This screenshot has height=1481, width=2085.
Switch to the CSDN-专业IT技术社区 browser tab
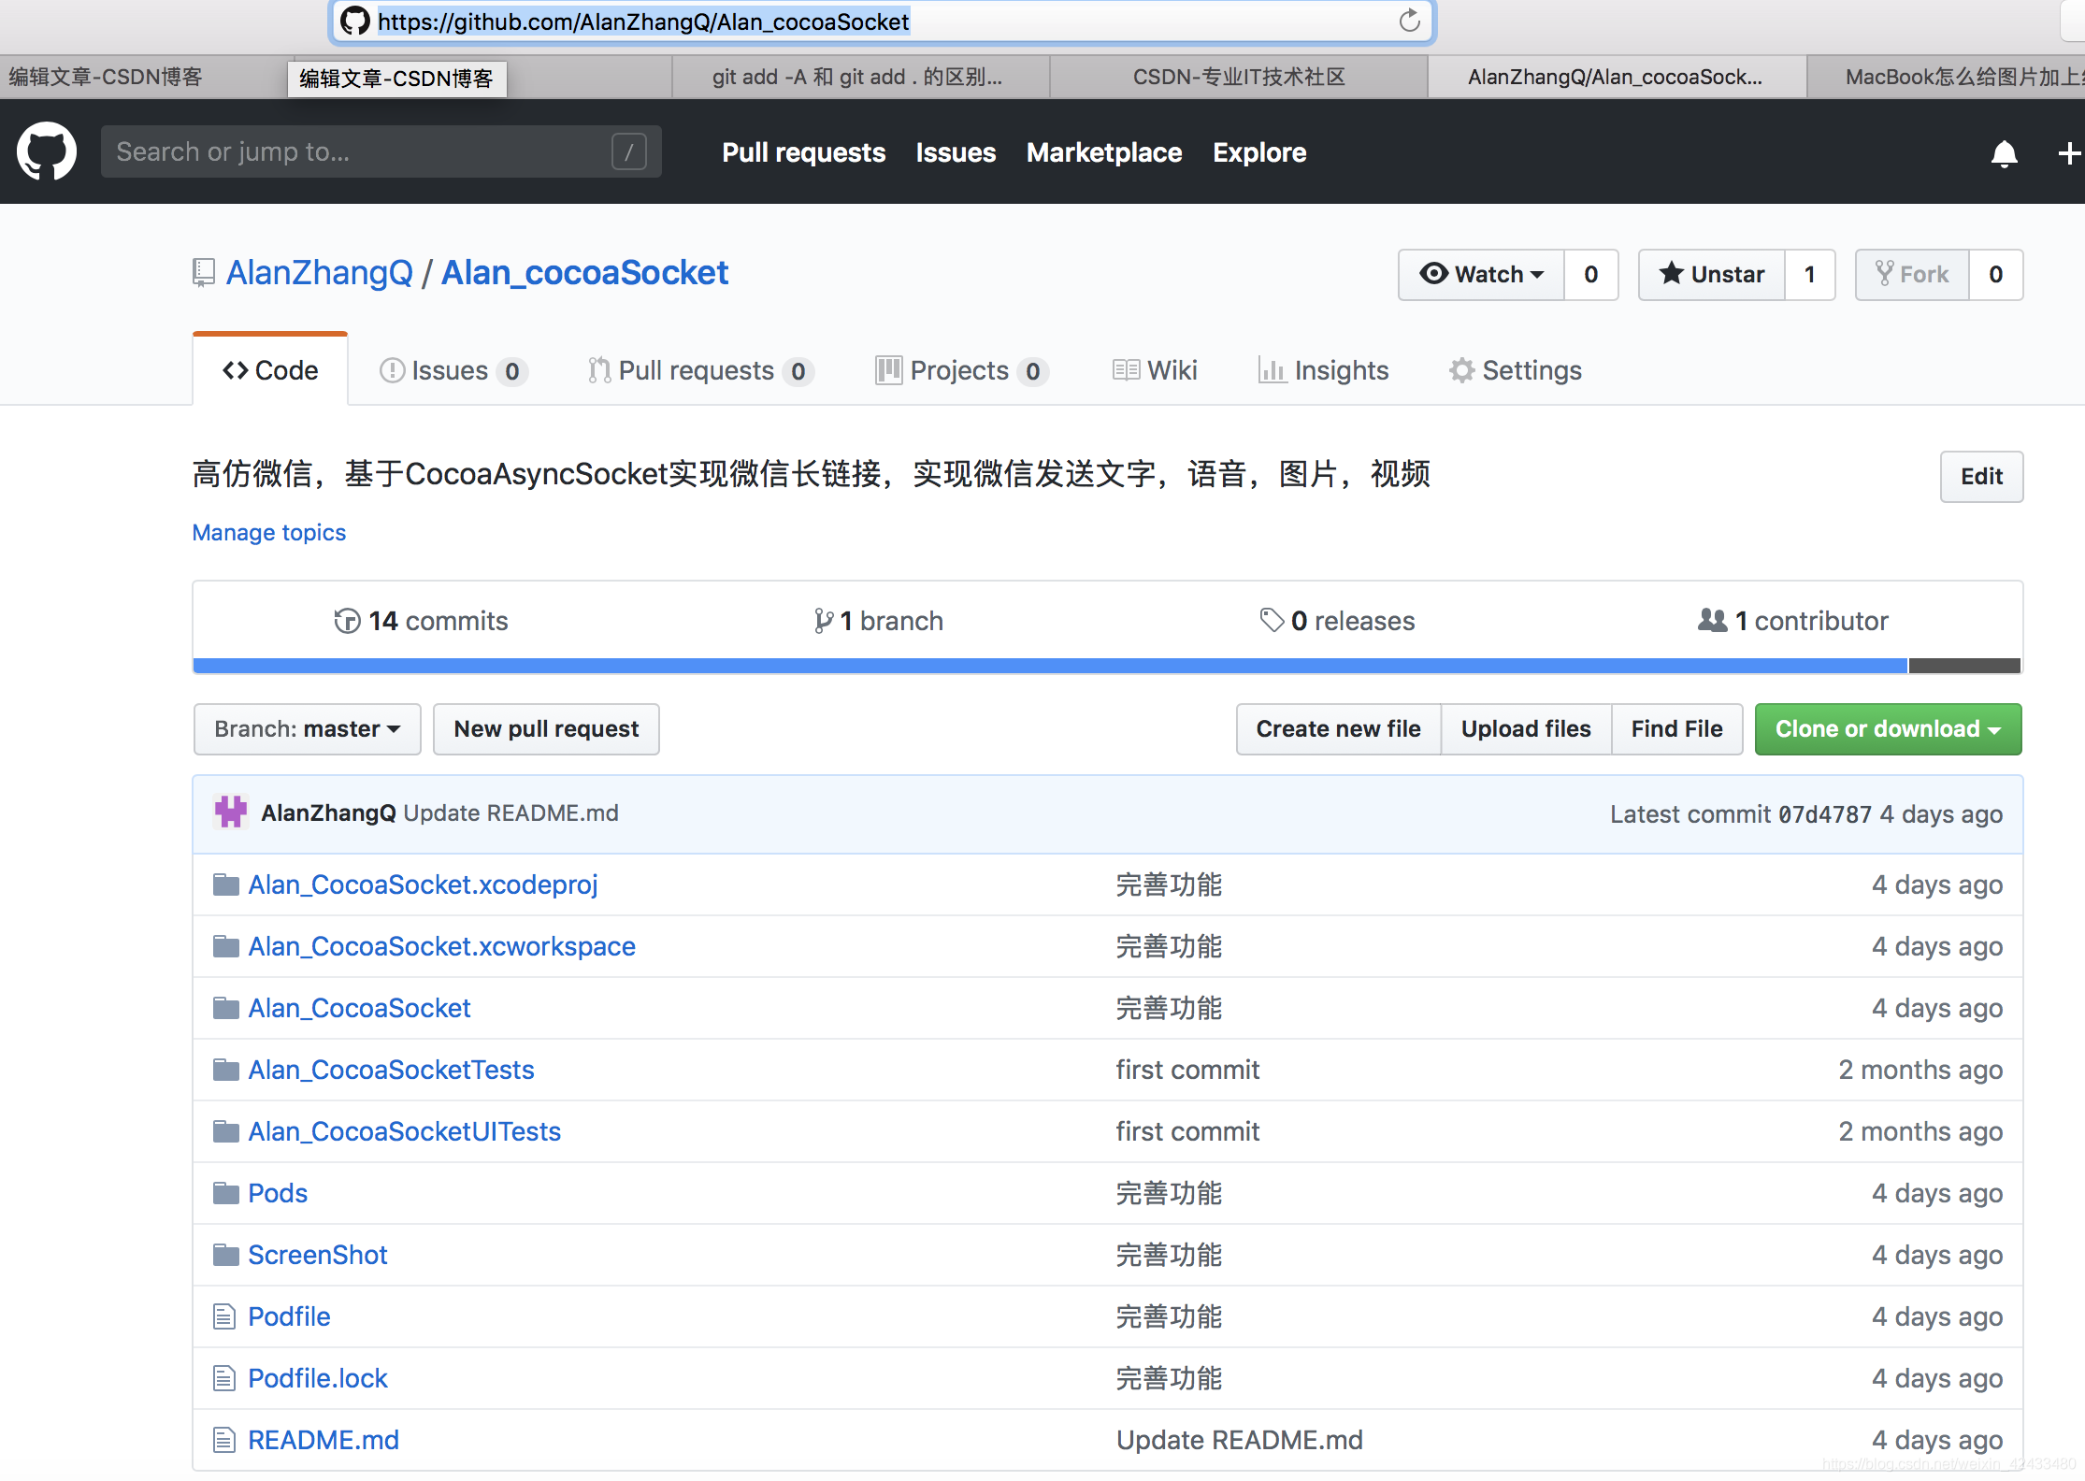click(x=1239, y=77)
